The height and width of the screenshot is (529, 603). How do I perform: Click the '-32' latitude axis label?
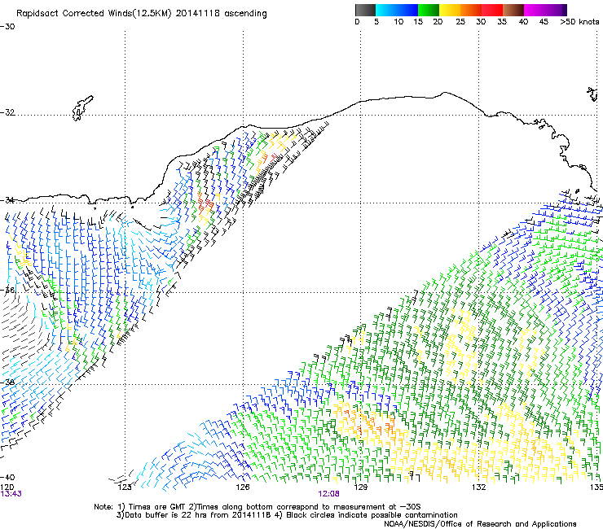pos(7,112)
